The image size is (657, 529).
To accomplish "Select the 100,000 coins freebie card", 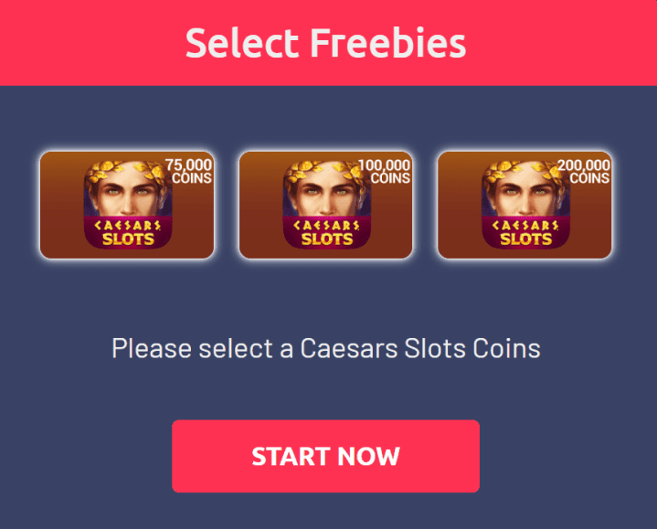I will pyautogui.click(x=325, y=205).
